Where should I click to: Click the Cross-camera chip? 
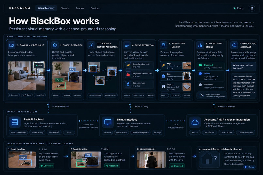(111, 95)
